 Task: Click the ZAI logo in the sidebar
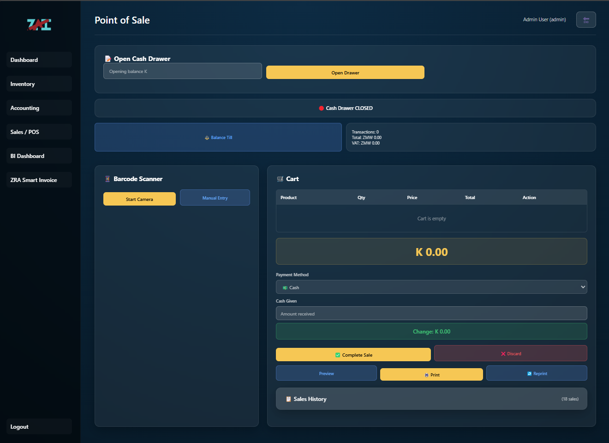(x=39, y=24)
